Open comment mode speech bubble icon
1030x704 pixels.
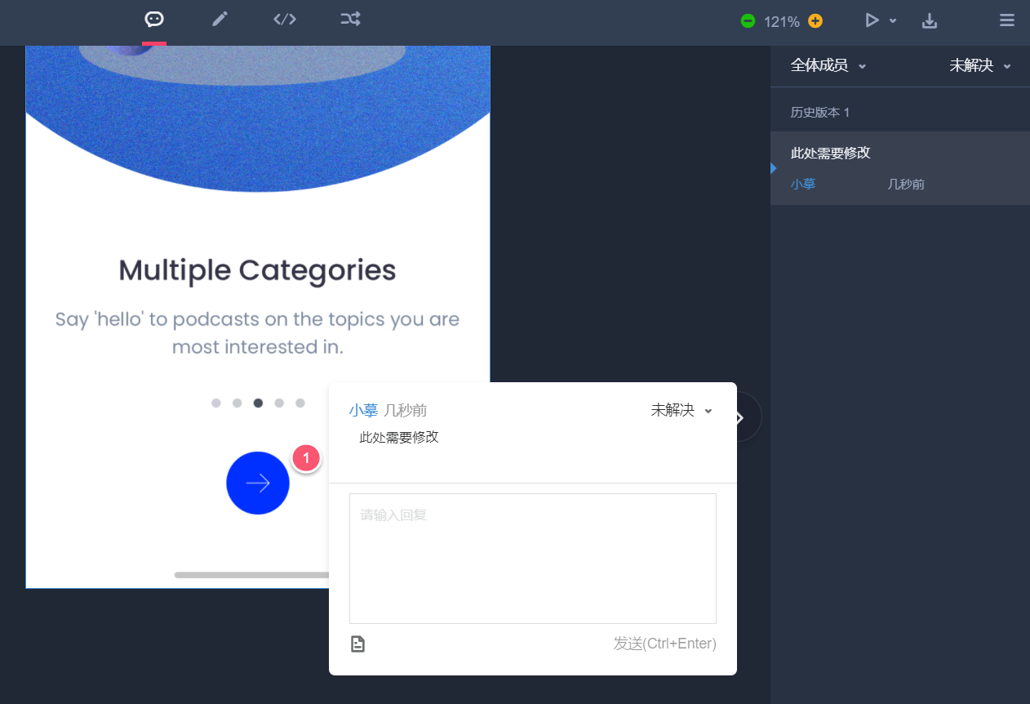coord(153,19)
